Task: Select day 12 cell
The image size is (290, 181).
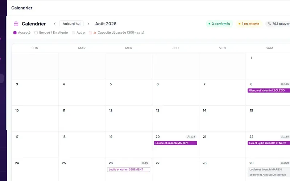Action: (x=129, y=119)
